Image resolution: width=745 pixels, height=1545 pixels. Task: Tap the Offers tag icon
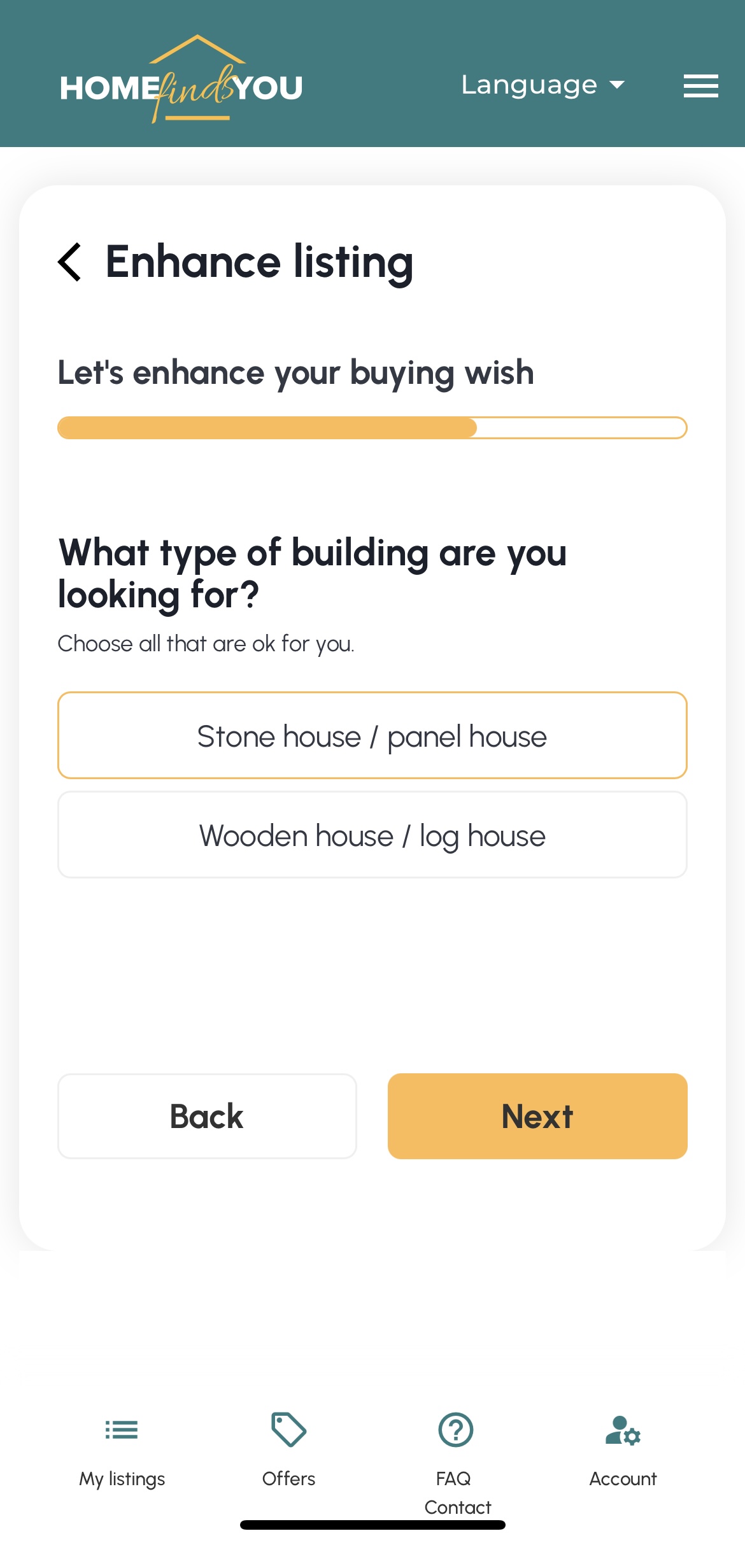289,1430
